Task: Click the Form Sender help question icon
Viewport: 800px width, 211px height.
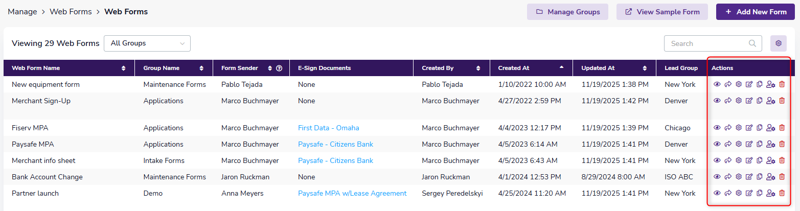Action: tap(279, 68)
